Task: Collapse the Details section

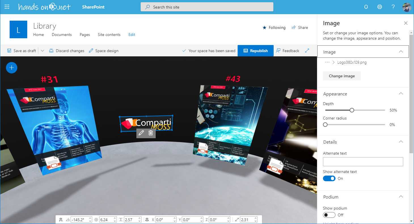Action: point(401,142)
